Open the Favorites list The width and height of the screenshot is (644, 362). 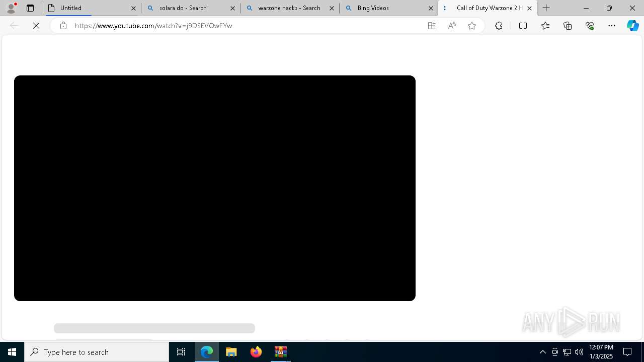(x=545, y=26)
